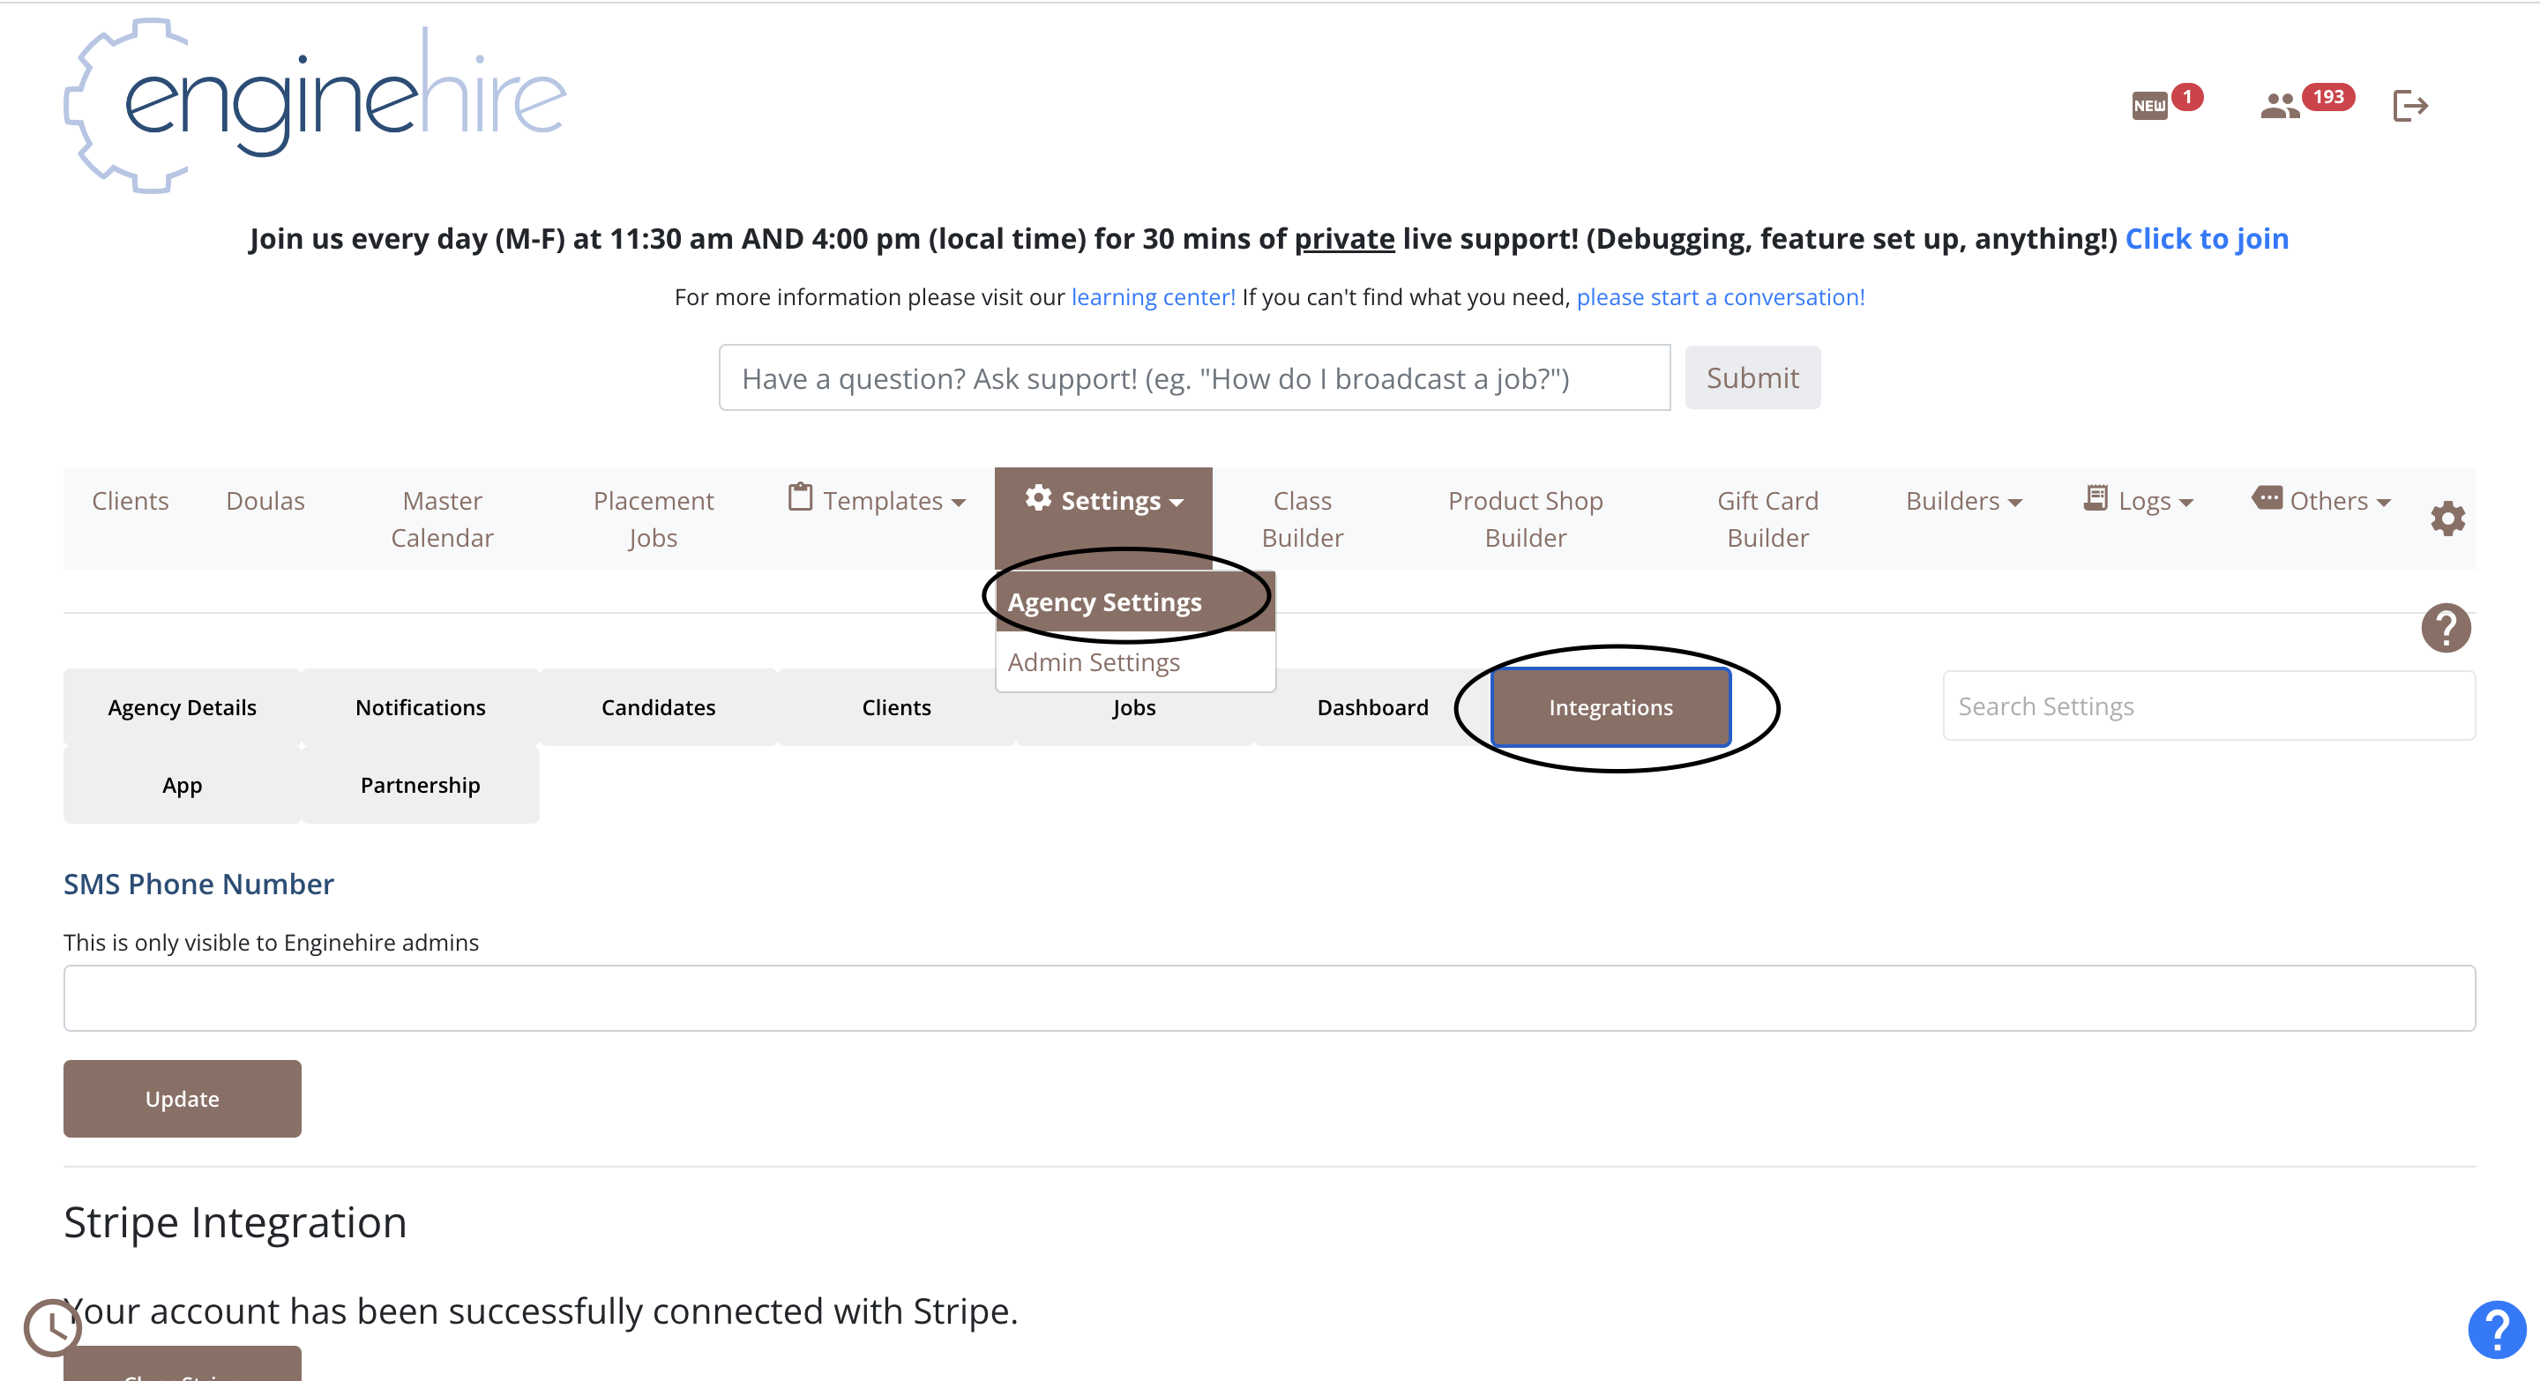The width and height of the screenshot is (2540, 1381).
Task: Open the Partnership settings tab
Action: tap(420, 786)
